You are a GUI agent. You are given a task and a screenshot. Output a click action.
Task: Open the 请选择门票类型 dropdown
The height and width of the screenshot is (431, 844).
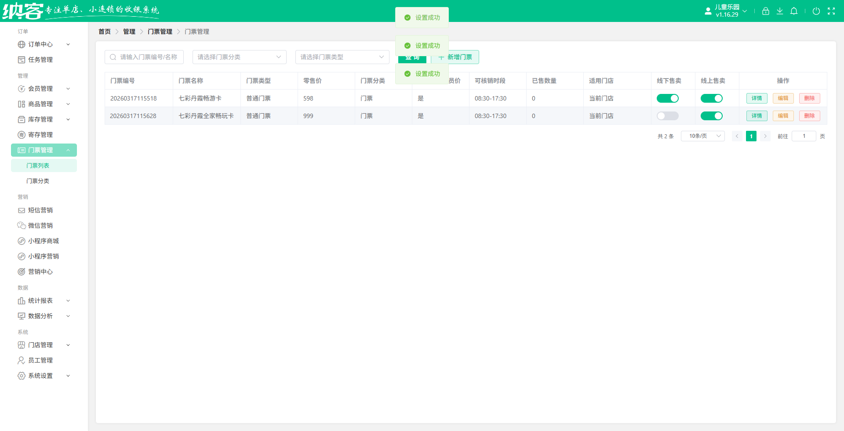coord(342,57)
